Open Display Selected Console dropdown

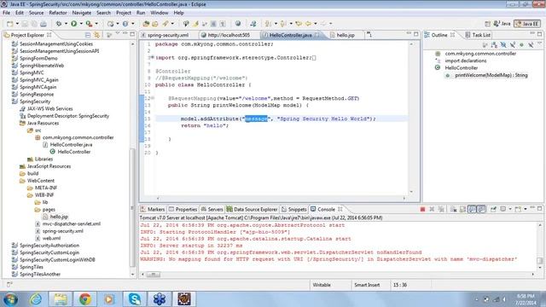point(510,209)
